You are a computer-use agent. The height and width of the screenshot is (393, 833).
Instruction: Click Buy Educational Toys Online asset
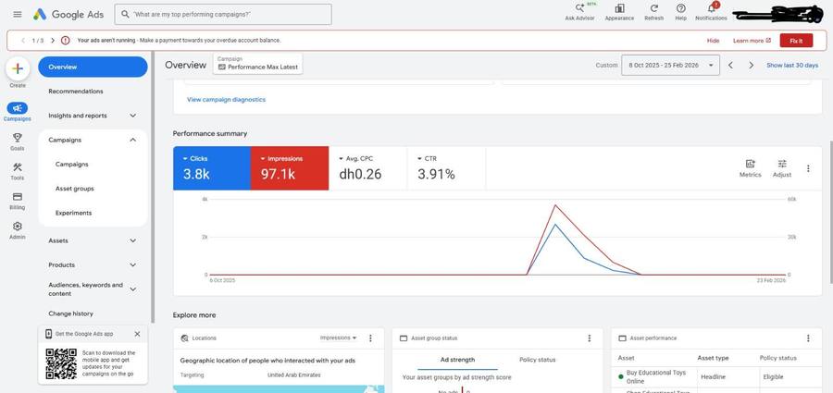pos(656,377)
